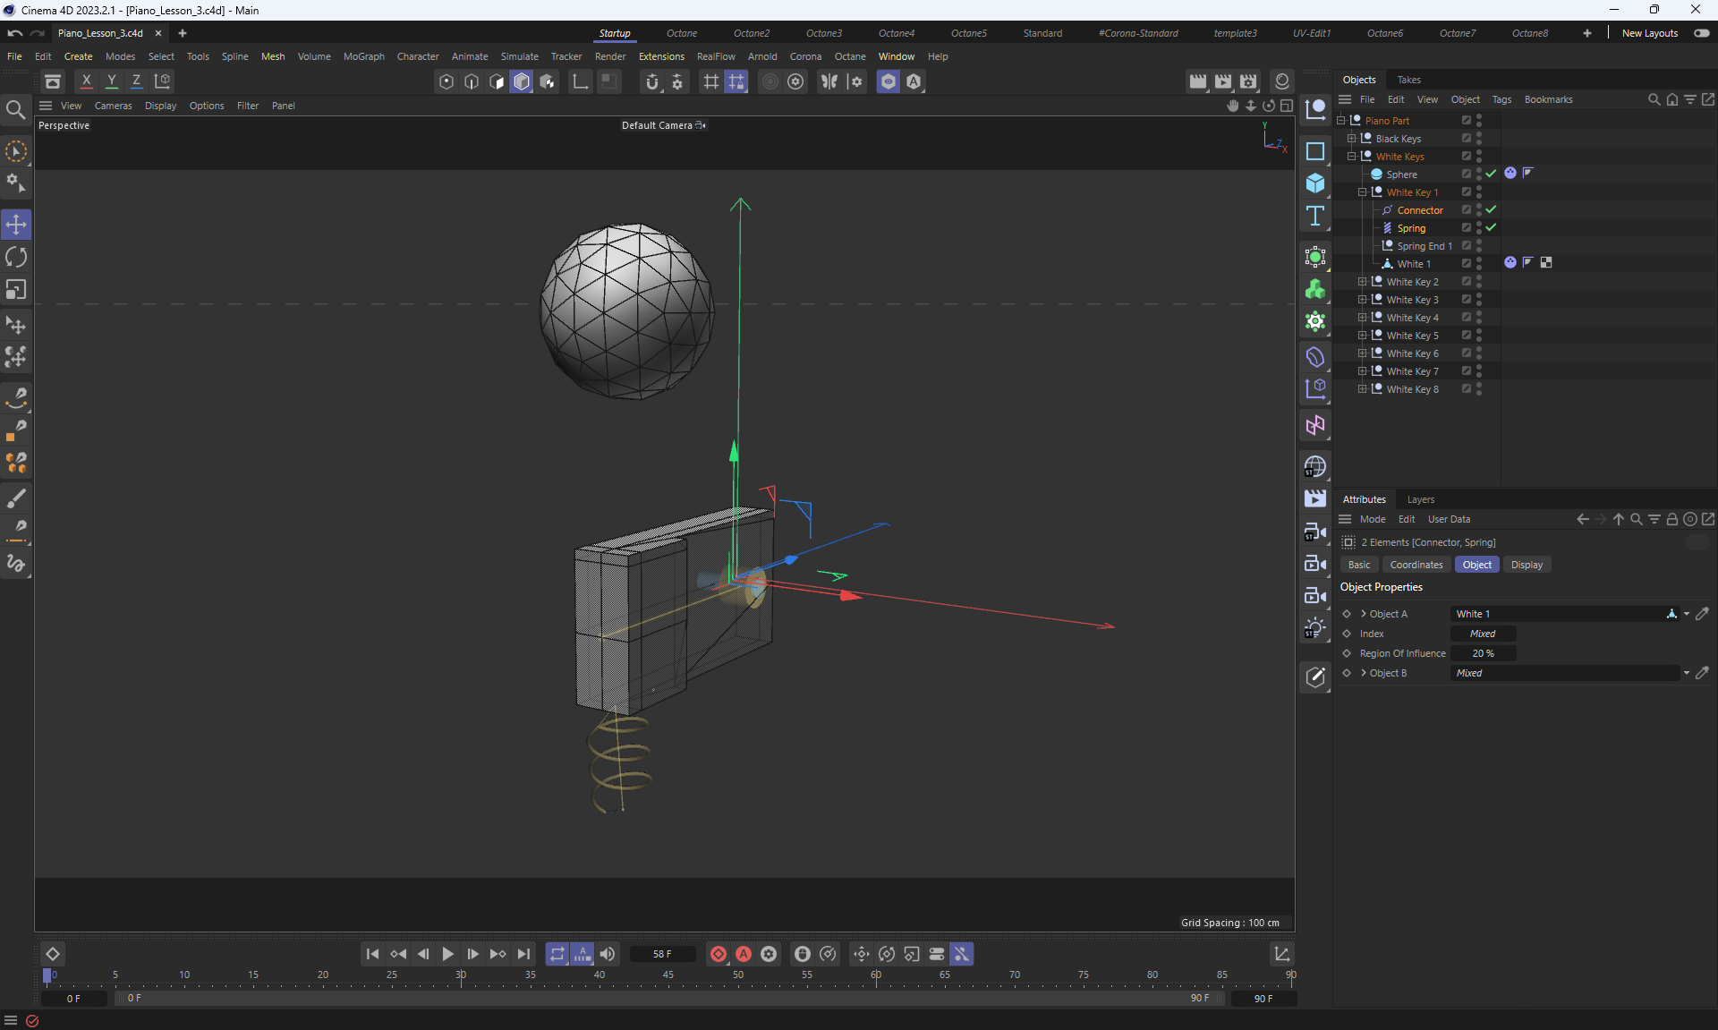Image resolution: width=1718 pixels, height=1030 pixels.
Task: Toggle the New Layouts switch
Action: tap(1701, 33)
